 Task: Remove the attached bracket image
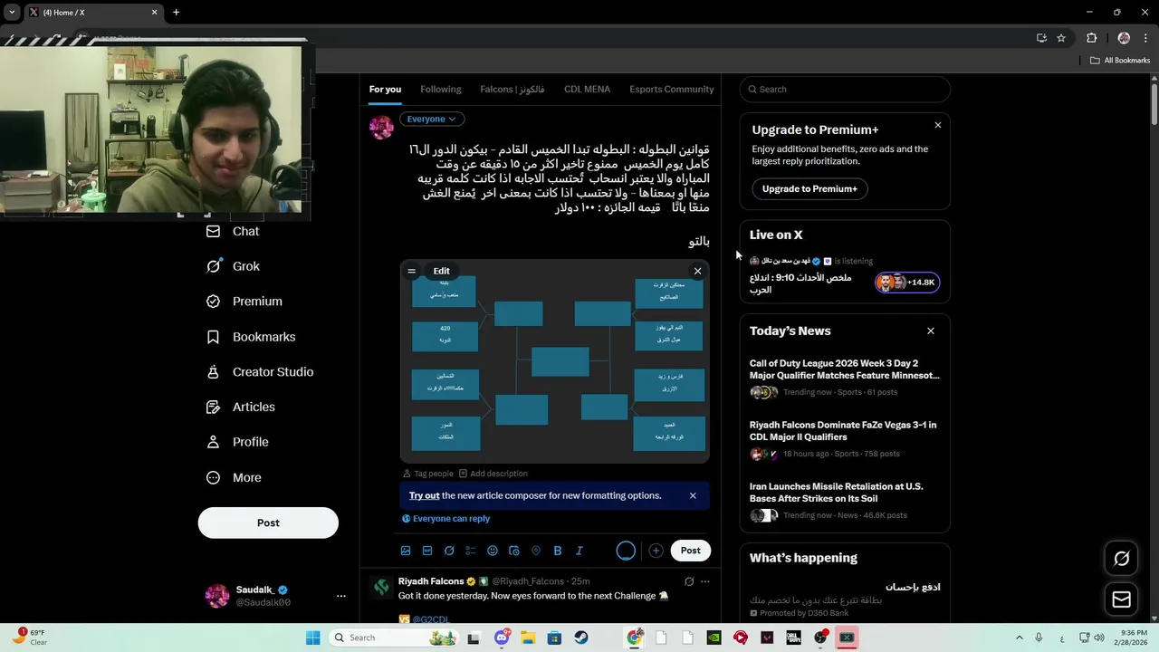tap(697, 271)
